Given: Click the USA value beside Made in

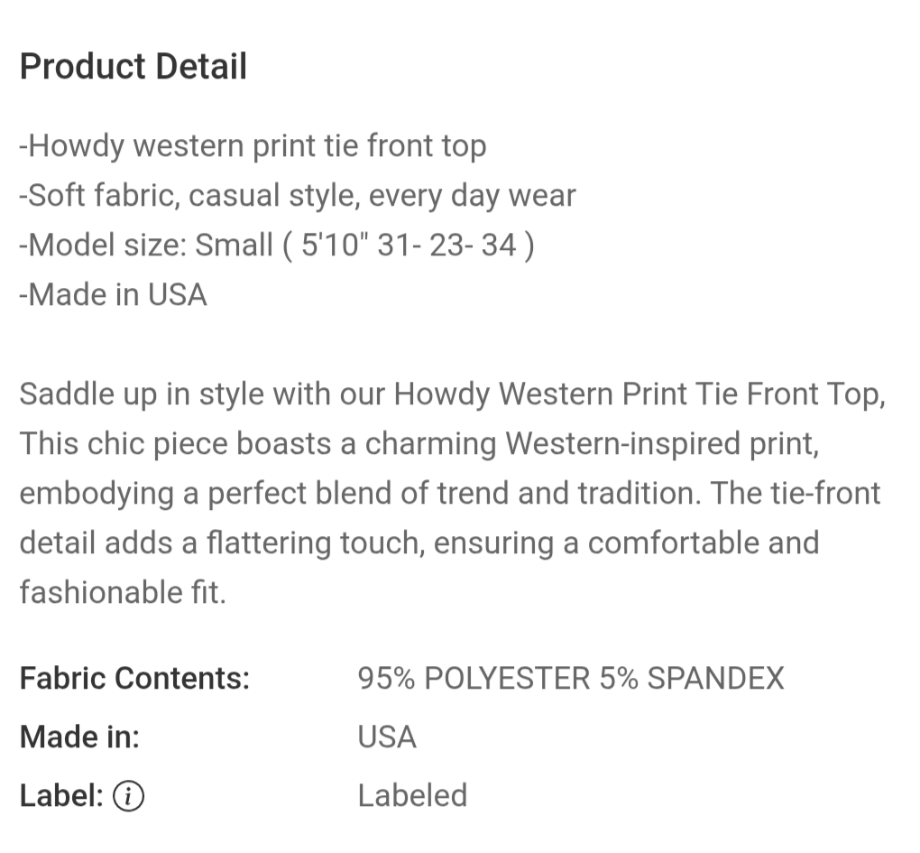Looking at the screenshot, I should [387, 737].
